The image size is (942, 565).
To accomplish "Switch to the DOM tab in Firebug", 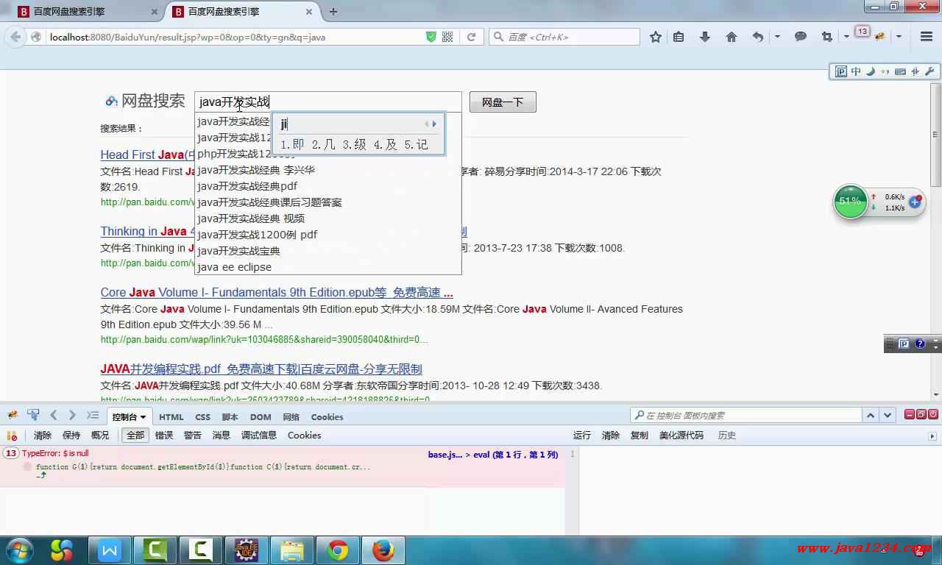I will click(261, 416).
